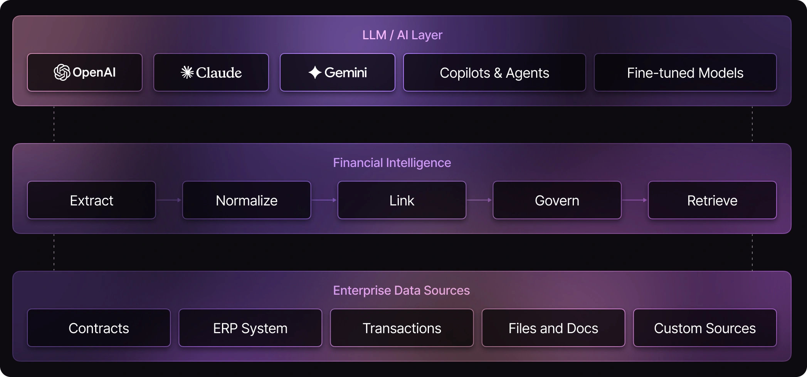The width and height of the screenshot is (807, 377).
Task: Click the OpenAI logo icon
Action: 62,72
